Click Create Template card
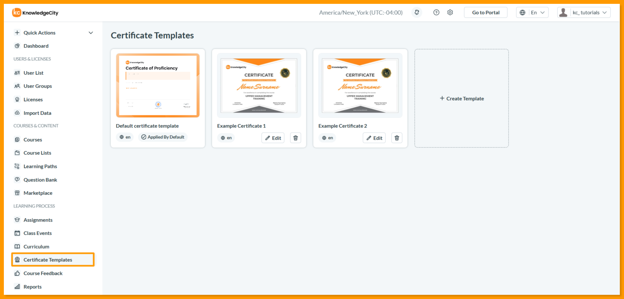Screen dimensions: 624x299 (462, 98)
